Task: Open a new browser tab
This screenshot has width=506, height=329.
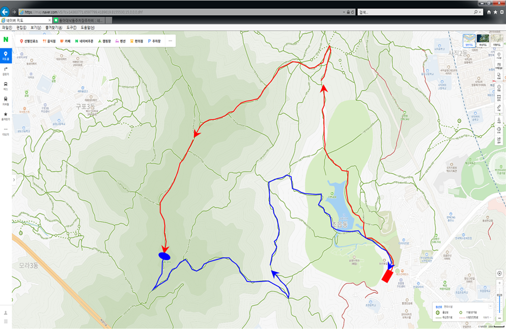Action: (109, 20)
